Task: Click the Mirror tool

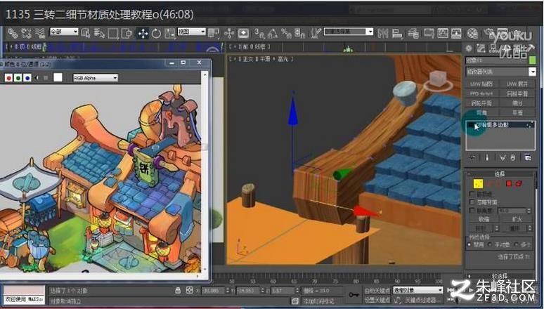Action: (x=383, y=33)
